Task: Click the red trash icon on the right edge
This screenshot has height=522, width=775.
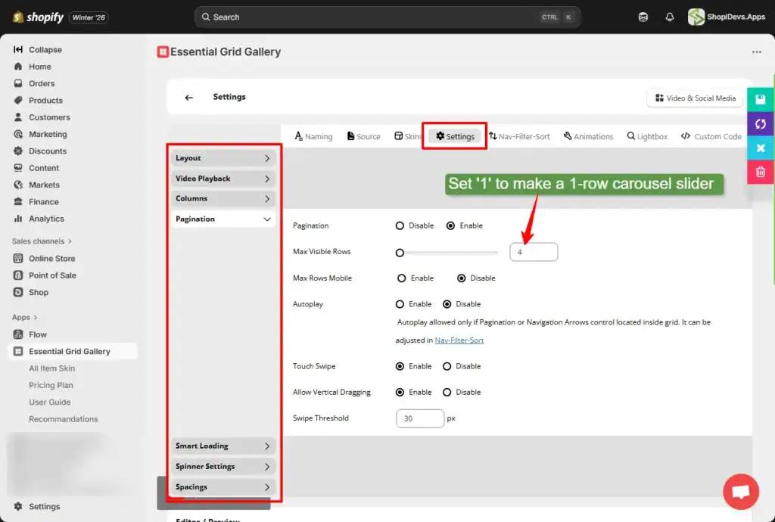Action: pyautogui.click(x=761, y=172)
